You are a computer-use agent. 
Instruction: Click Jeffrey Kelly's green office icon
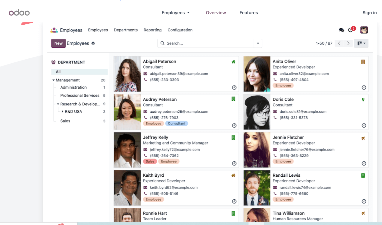coord(233,138)
